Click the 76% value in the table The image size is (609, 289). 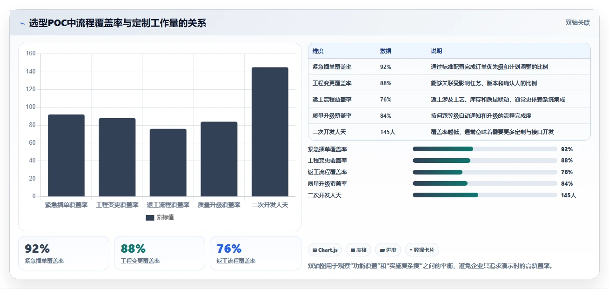coord(386,100)
